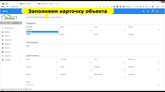Switch to the Reagent browser tab

pos(10,4)
